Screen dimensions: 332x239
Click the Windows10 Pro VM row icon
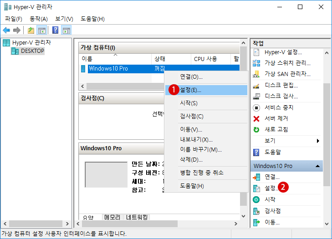(x=83, y=69)
